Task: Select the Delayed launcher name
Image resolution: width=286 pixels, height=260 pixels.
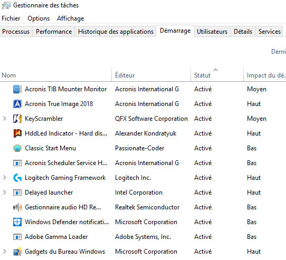Action: (49, 192)
